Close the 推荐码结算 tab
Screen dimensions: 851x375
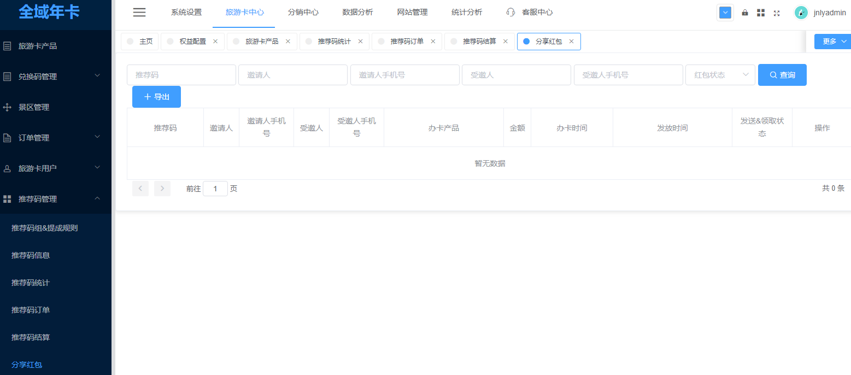pyautogui.click(x=506, y=42)
